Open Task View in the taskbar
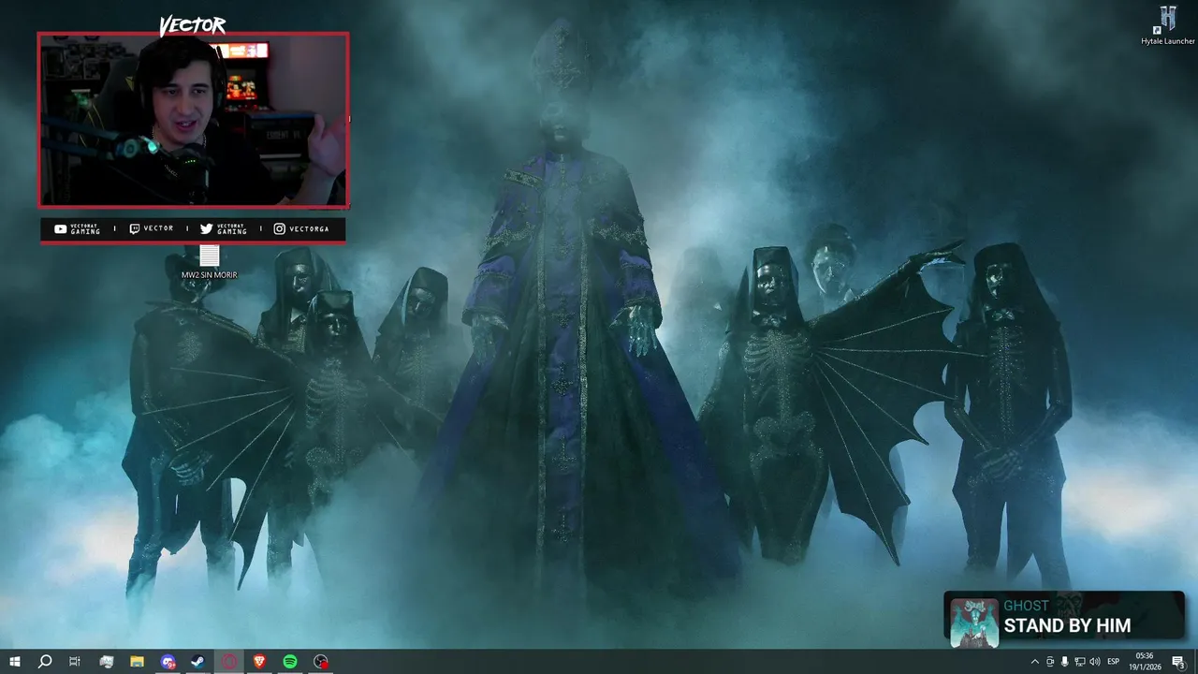 click(75, 662)
